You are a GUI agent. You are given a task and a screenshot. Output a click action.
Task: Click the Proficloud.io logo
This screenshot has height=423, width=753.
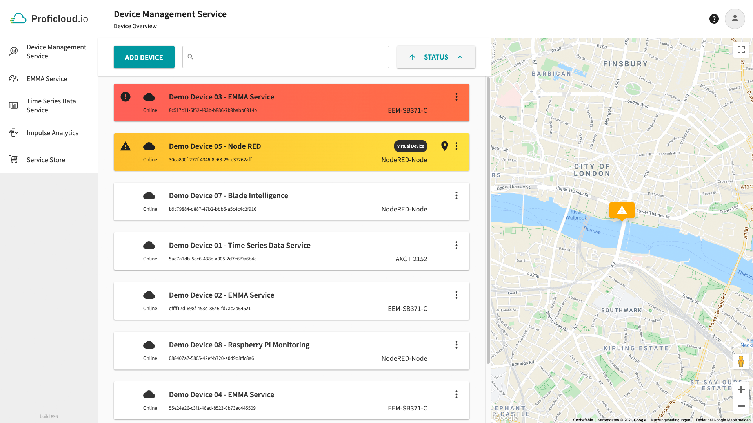pyautogui.click(x=49, y=18)
